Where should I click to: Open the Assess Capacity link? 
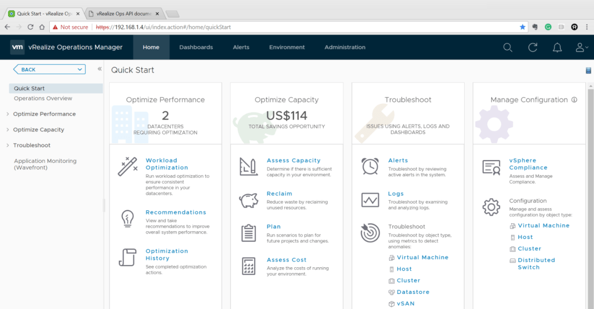(x=294, y=161)
